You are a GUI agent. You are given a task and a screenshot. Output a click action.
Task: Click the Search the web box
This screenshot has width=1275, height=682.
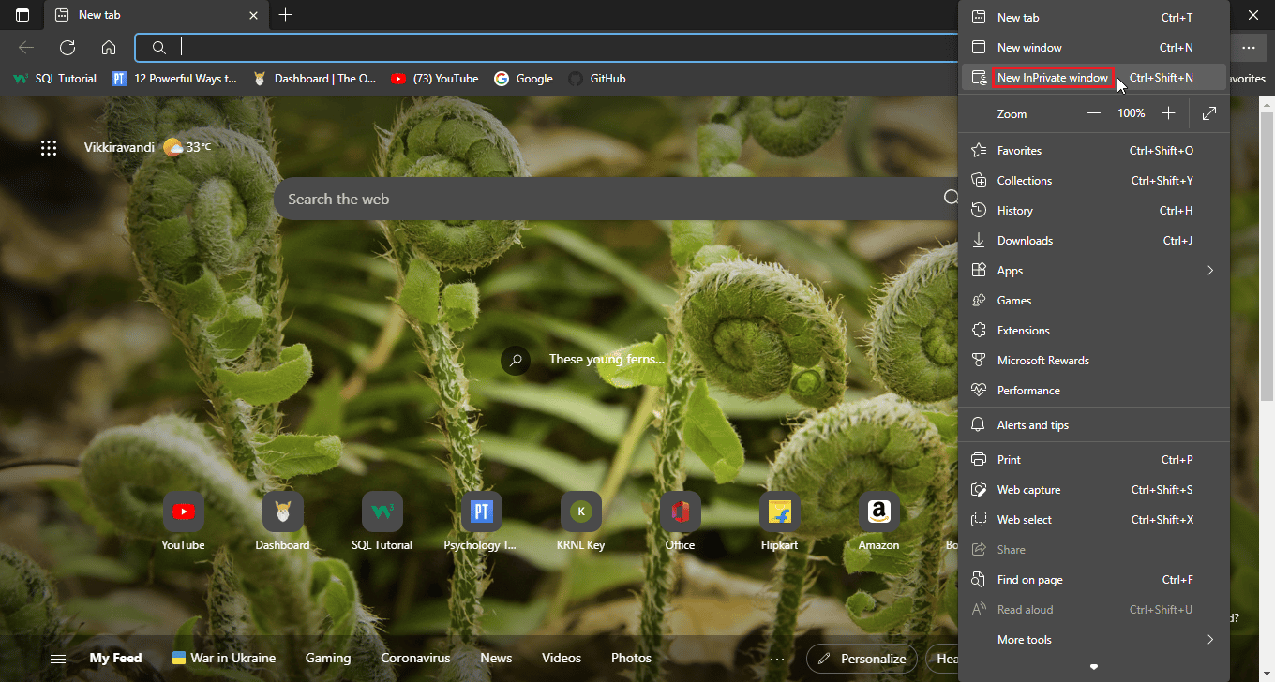tap(609, 199)
